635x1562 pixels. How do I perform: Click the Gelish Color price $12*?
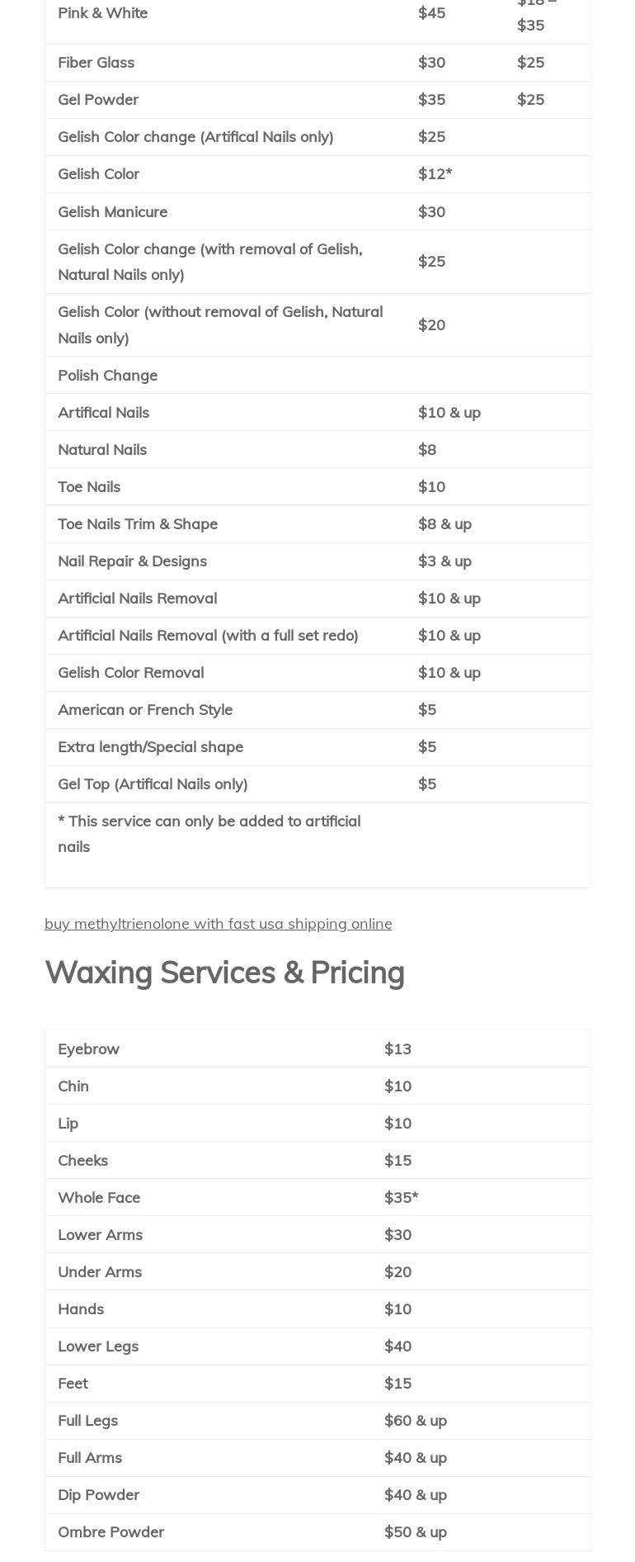[435, 174]
